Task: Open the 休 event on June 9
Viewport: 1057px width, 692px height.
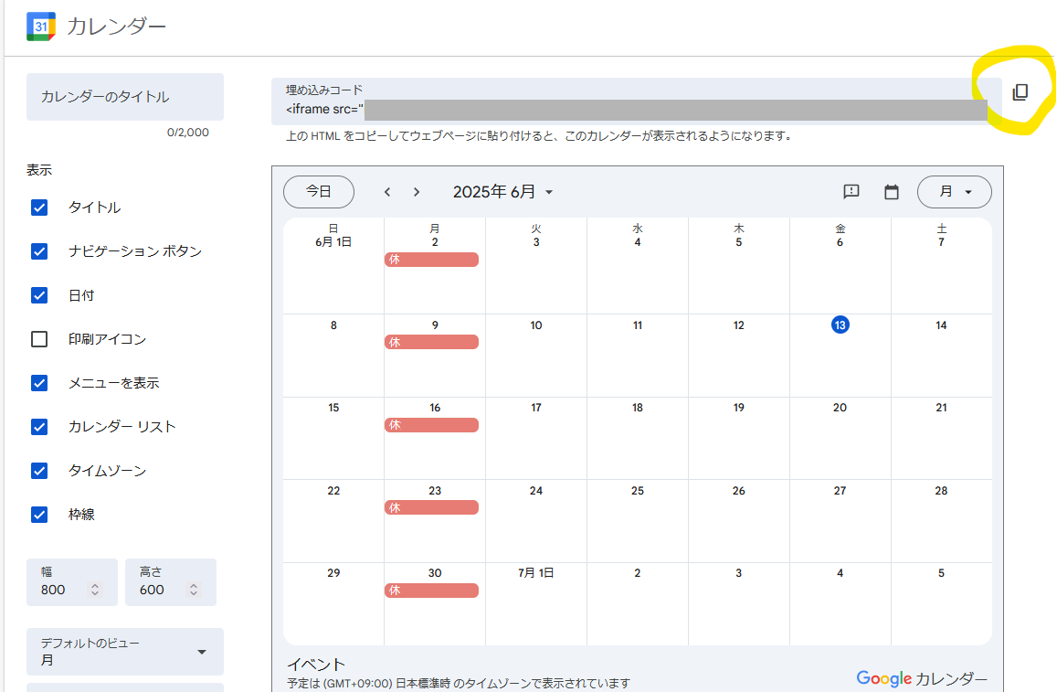Action: [431, 343]
